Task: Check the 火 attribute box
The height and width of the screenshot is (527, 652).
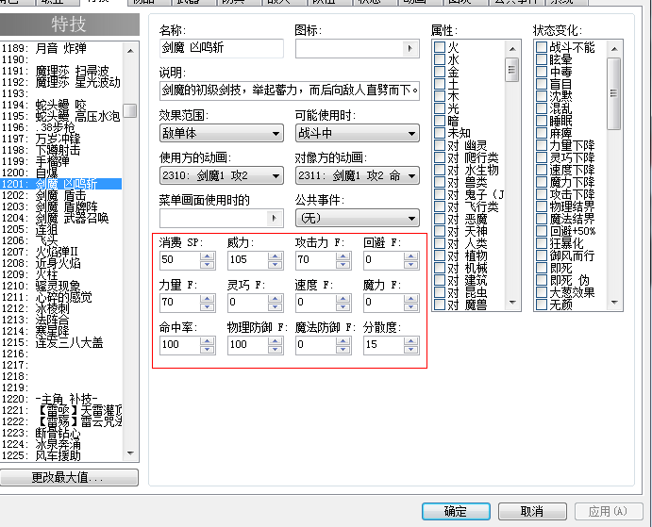Action: [440, 47]
